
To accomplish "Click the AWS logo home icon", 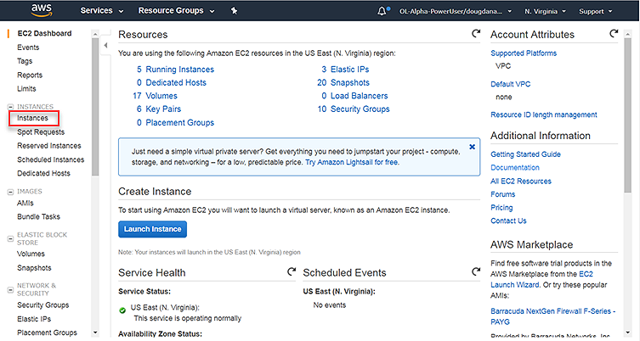I will pyautogui.click(x=42, y=10).
